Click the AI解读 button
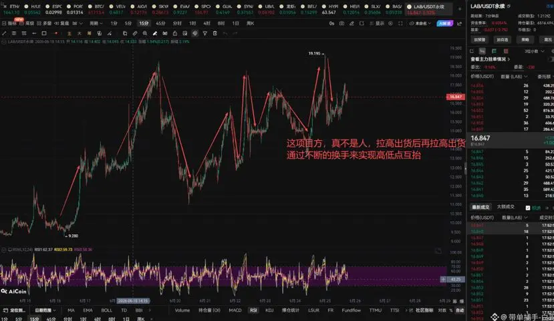554x321 pixels. point(445,23)
